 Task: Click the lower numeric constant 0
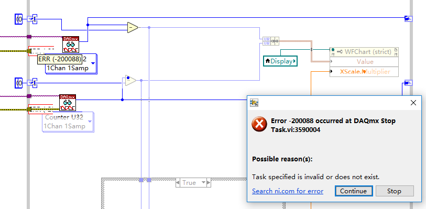pos(18,83)
